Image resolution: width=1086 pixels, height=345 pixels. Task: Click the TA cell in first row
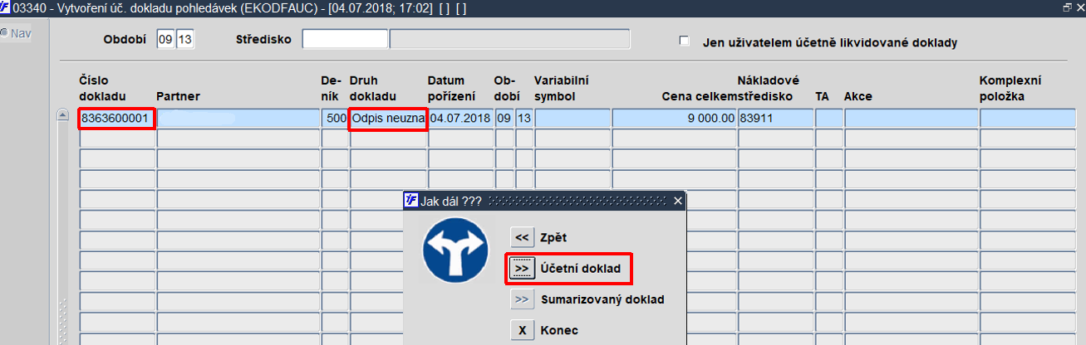pos(828,119)
